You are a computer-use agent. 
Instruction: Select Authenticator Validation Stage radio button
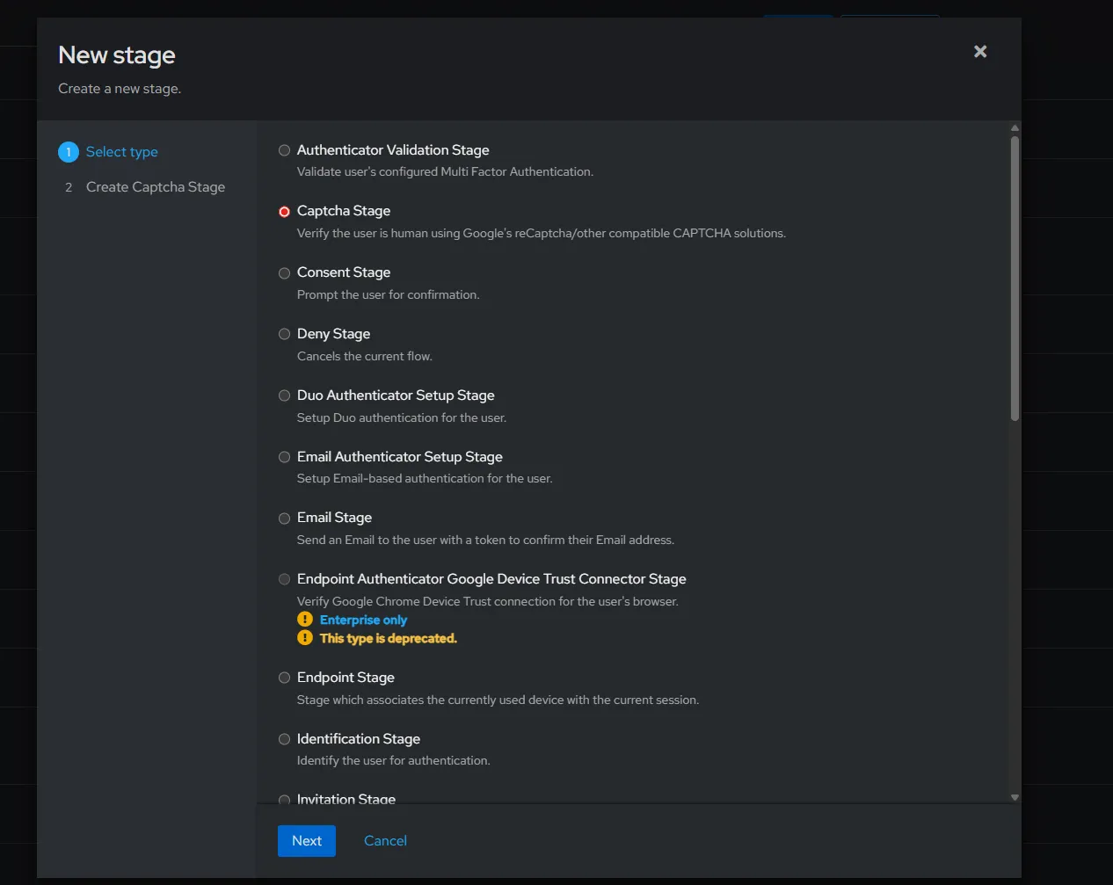pyautogui.click(x=284, y=150)
